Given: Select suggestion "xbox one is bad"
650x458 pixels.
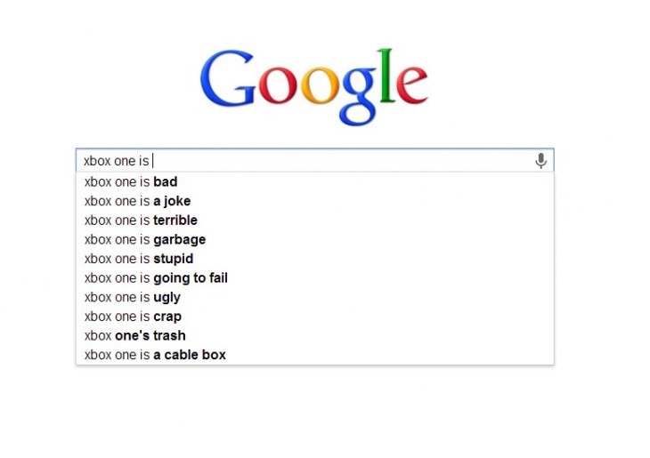Looking at the screenshot, I should coord(131,182).
